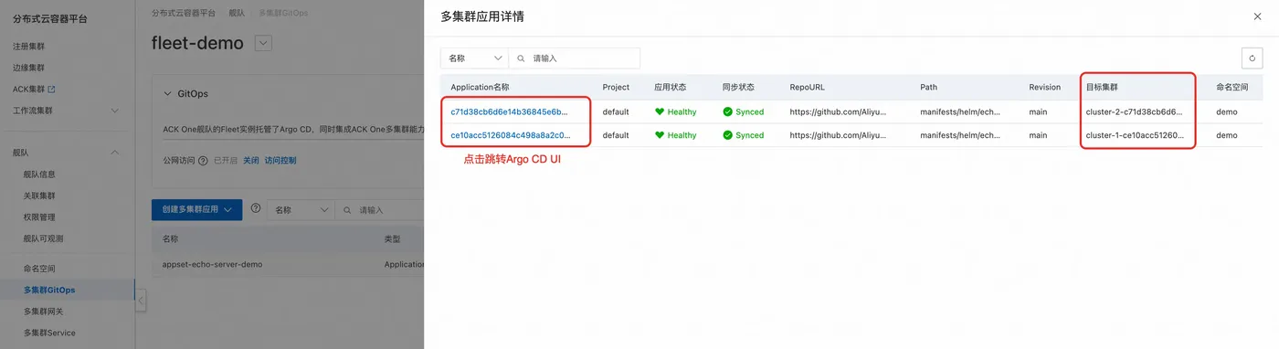
Task: Click 关闭 to disable public access
Action: point(250,160)
